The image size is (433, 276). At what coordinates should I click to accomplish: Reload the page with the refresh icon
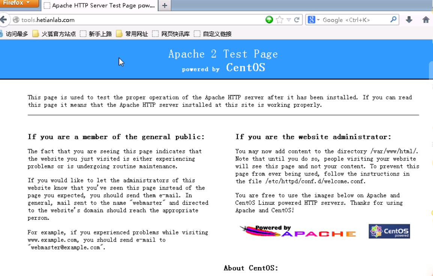(x=297, y=20)
